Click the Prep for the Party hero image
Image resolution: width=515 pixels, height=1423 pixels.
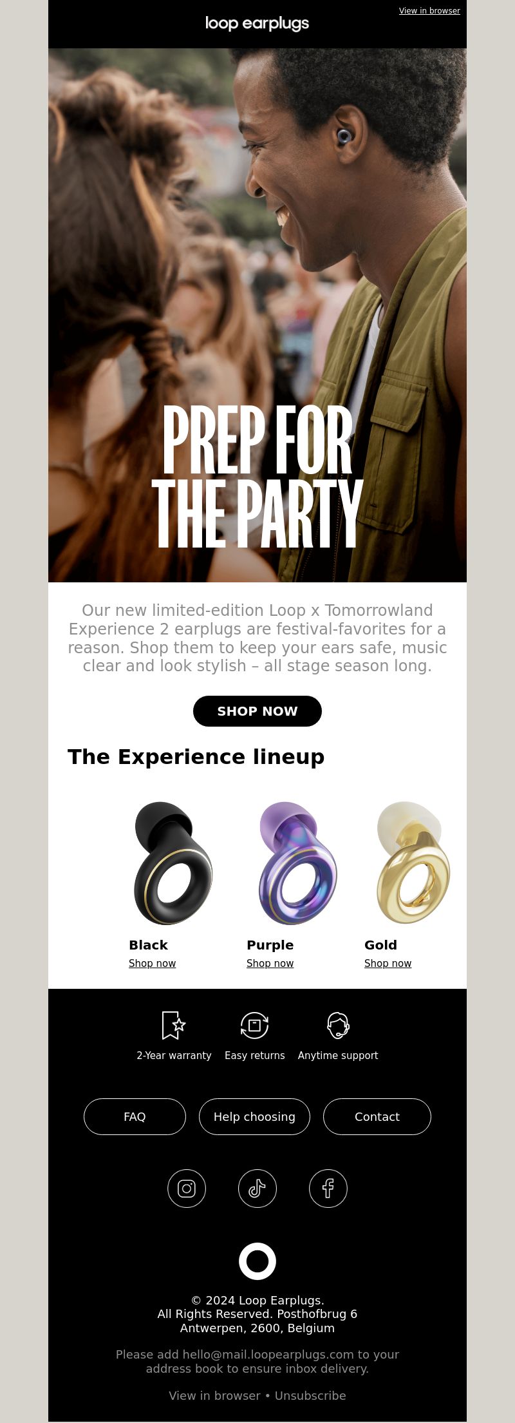tap(257, 315)
